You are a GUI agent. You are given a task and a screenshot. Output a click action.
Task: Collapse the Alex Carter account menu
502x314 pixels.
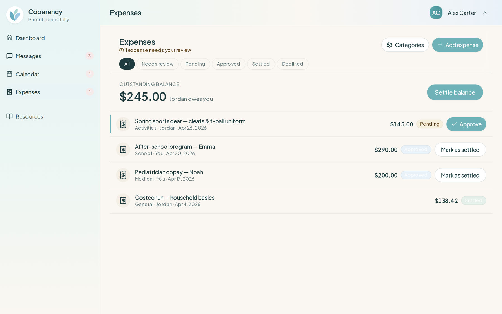point(485,13)
